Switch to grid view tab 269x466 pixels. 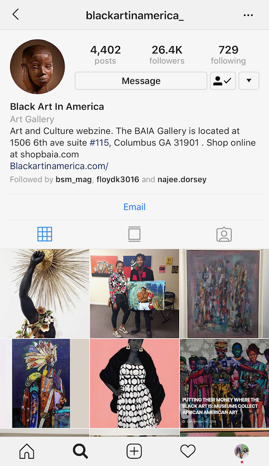[x=45, y=234]
